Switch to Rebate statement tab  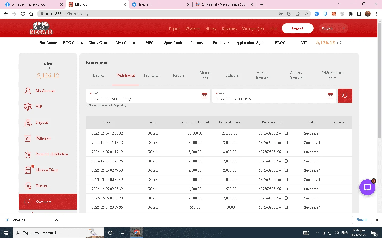click(x=179, y=75)
